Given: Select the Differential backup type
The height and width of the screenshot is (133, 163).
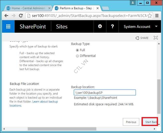Looking at the screenshot, I should [77, 56].
